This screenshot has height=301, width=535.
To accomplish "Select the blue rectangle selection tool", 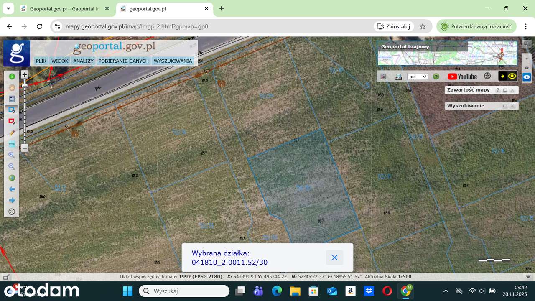I will (12, 110).
